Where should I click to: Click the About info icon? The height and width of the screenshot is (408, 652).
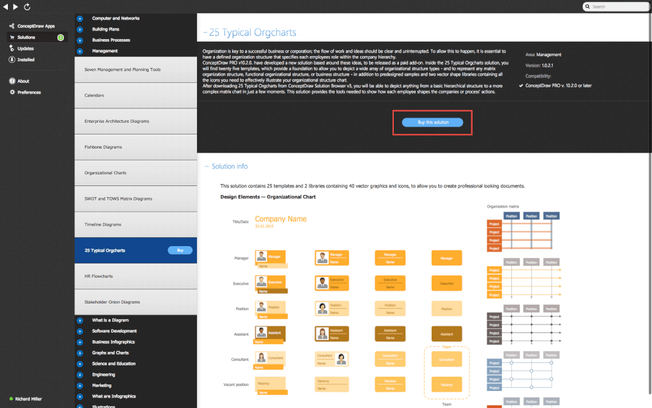click(x=12, y=81)
